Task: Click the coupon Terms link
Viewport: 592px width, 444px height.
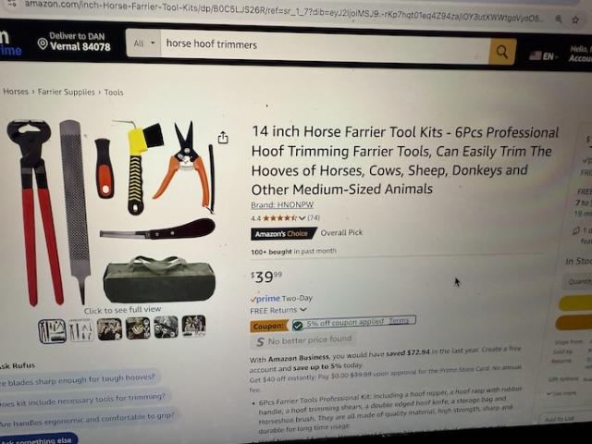Action: [399, 321]
